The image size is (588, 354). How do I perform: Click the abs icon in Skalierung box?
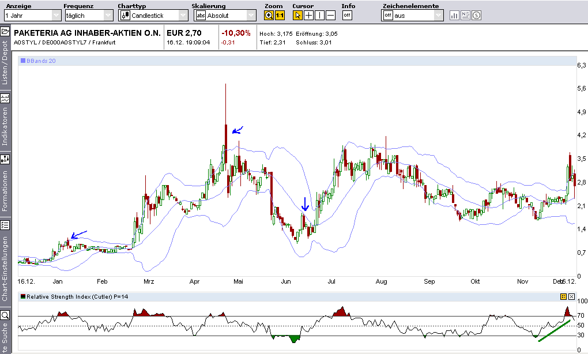click(x=201, y=16)
